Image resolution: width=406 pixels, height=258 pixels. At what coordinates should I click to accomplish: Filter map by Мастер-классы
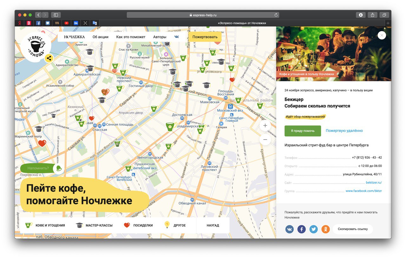coord(94,225)
